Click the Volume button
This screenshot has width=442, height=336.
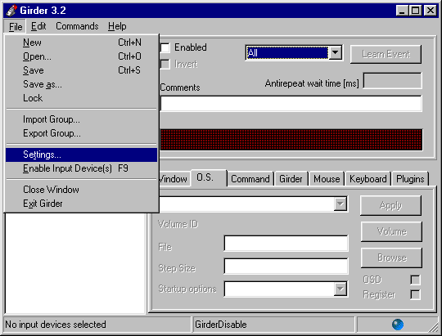[391, 231]
